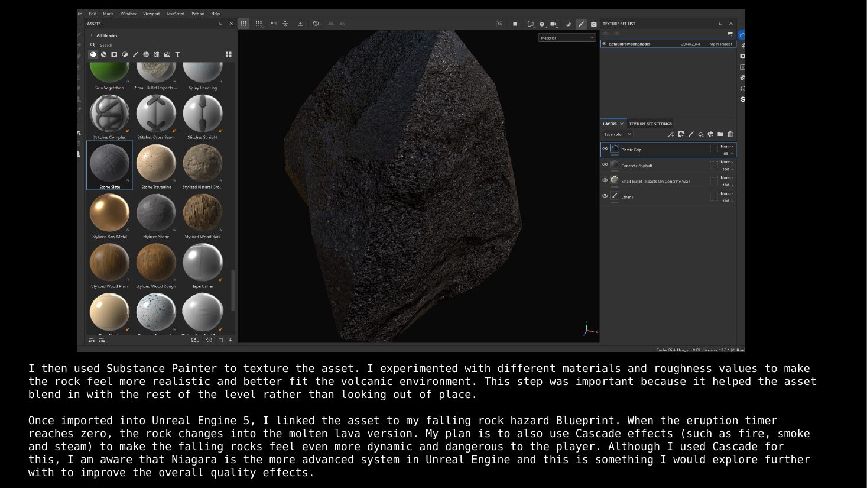Open the camera screenshot icon in viewport toolbar

click(x=594, y=24)
